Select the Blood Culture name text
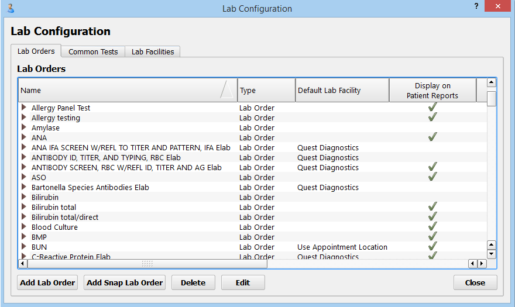515x307 pixels. [x=54, y=227]
